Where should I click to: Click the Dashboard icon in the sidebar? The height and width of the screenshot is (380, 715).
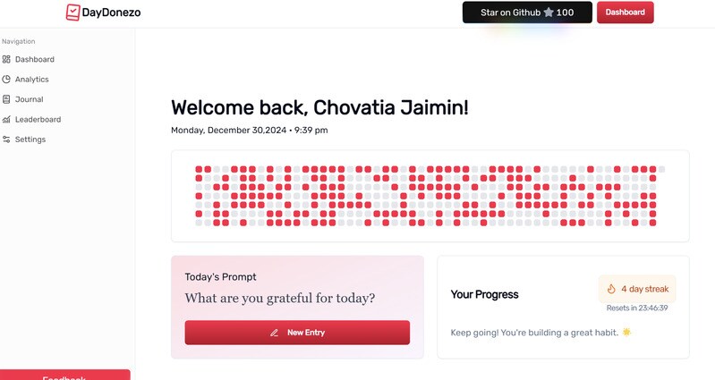pyautogui.click(x=6, y=59)
